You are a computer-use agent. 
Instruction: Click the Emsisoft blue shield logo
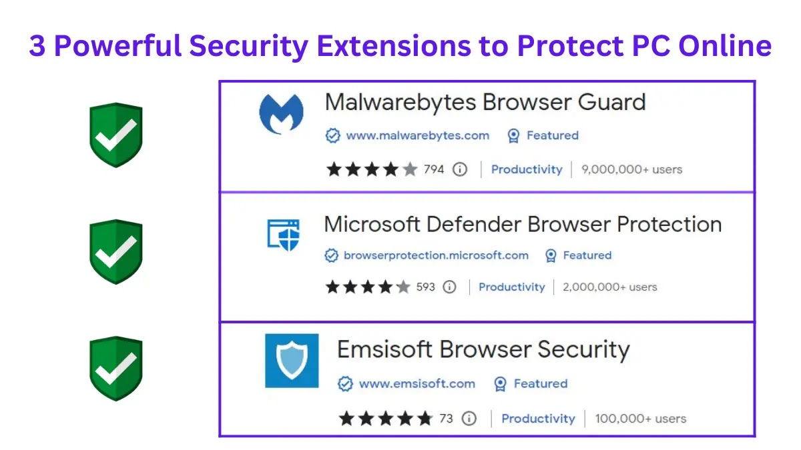click(292, 361)
